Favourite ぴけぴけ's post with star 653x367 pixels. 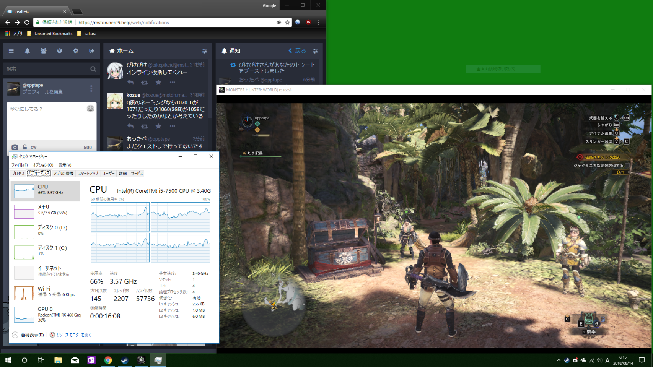(x=158, y=82)
